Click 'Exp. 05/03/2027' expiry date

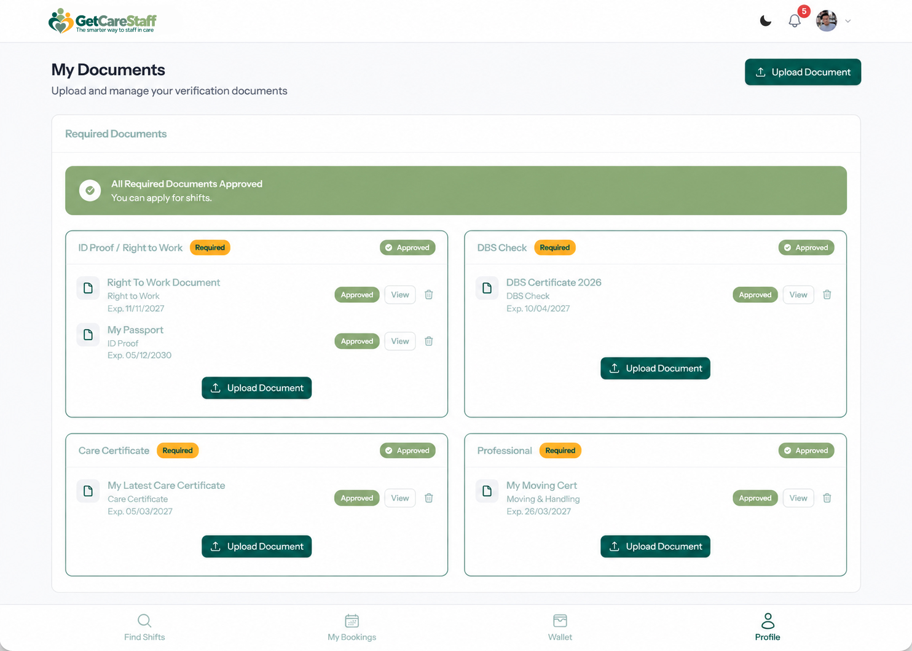tap(140, 512)
